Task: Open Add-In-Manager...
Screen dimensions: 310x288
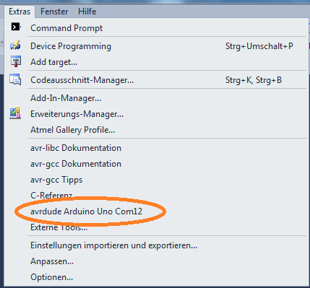Action: coord(66,98)
